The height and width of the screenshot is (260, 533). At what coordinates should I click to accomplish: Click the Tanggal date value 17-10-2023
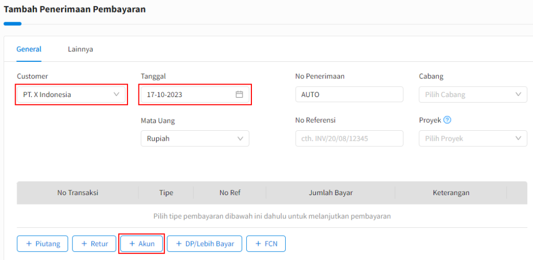pos(164,95)
